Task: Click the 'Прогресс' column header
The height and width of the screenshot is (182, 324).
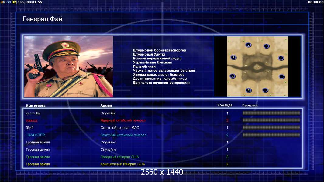Action: point(250,105)
